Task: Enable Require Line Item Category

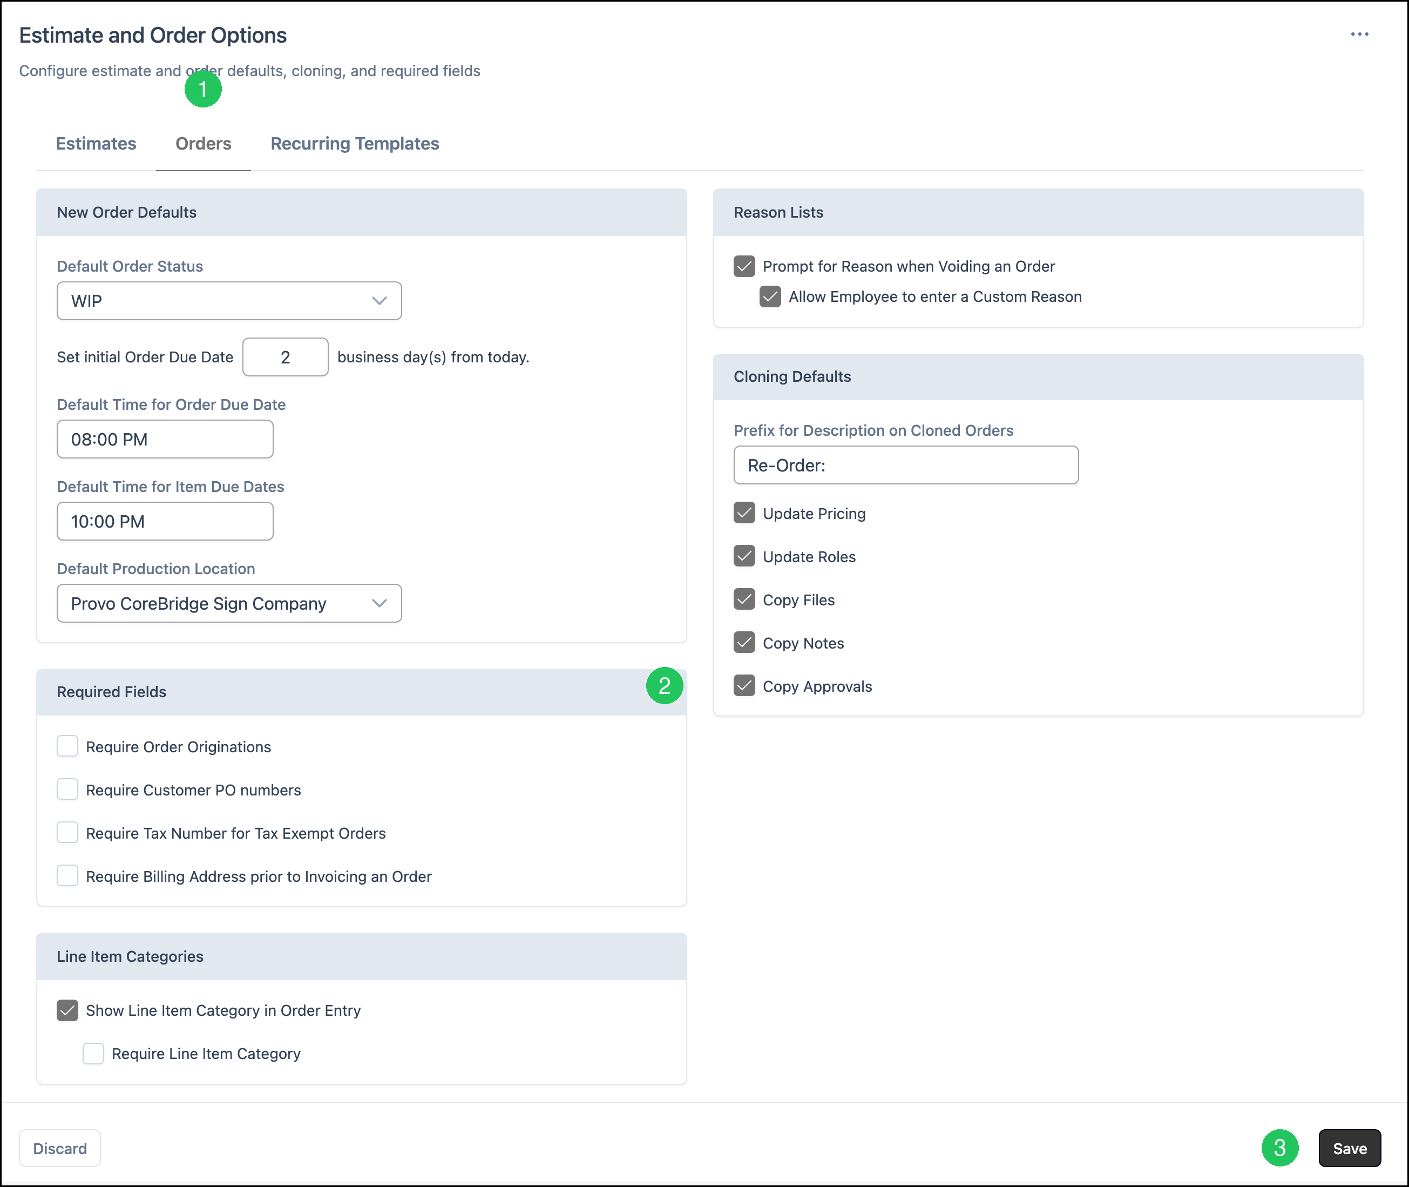Action: 93,1053
